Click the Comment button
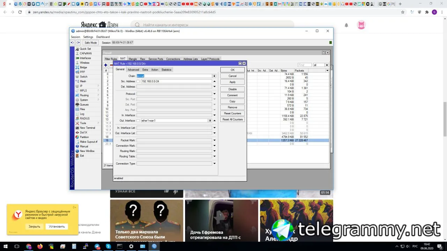The width and height of the screenshot is (447, 251). pos(233,95)
